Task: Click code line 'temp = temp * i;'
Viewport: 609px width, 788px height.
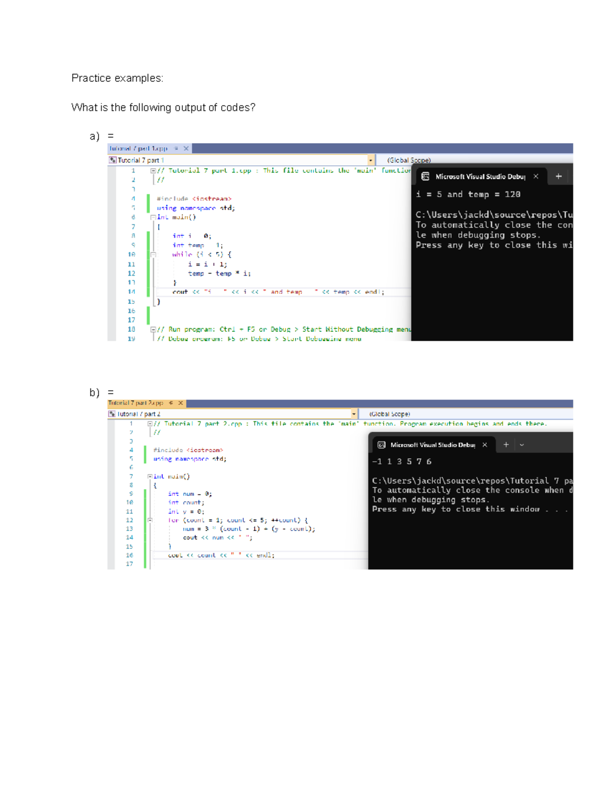Action: pyautogui.click(x=219, y=273)
